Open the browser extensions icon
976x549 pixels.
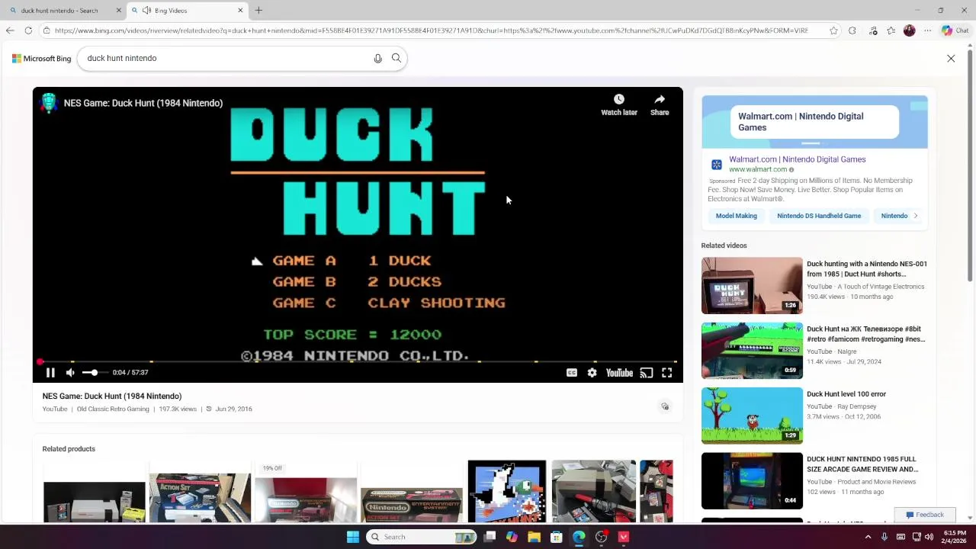[852, 30]
